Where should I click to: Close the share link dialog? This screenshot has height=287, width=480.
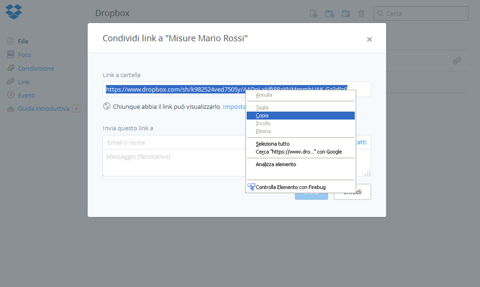pos(369,39)
